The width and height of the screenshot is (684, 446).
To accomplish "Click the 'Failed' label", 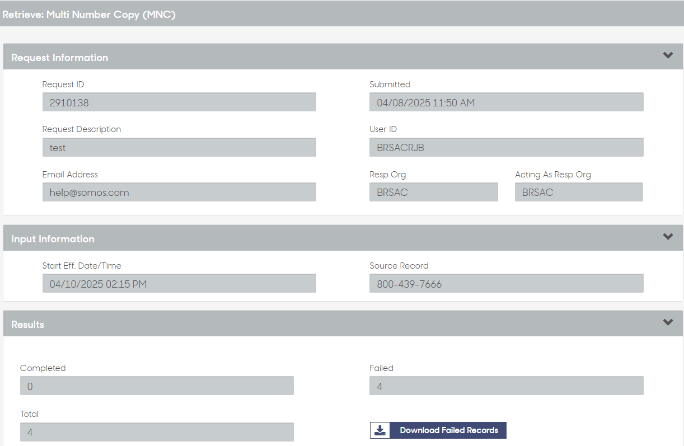I will (382, 368).
